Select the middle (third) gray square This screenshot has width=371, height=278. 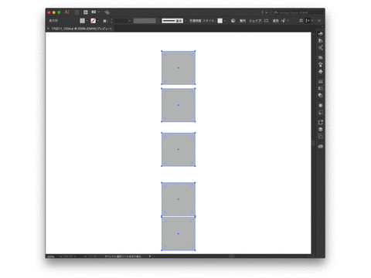(179, 149)
